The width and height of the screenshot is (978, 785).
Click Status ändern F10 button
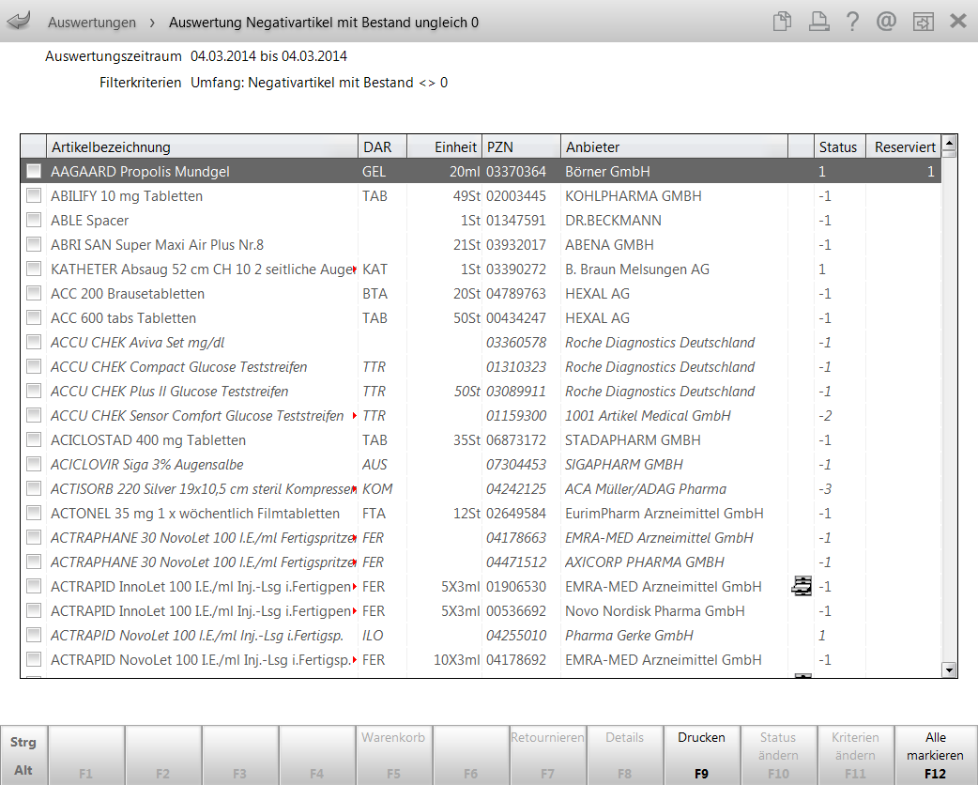(x=778, y=755)
